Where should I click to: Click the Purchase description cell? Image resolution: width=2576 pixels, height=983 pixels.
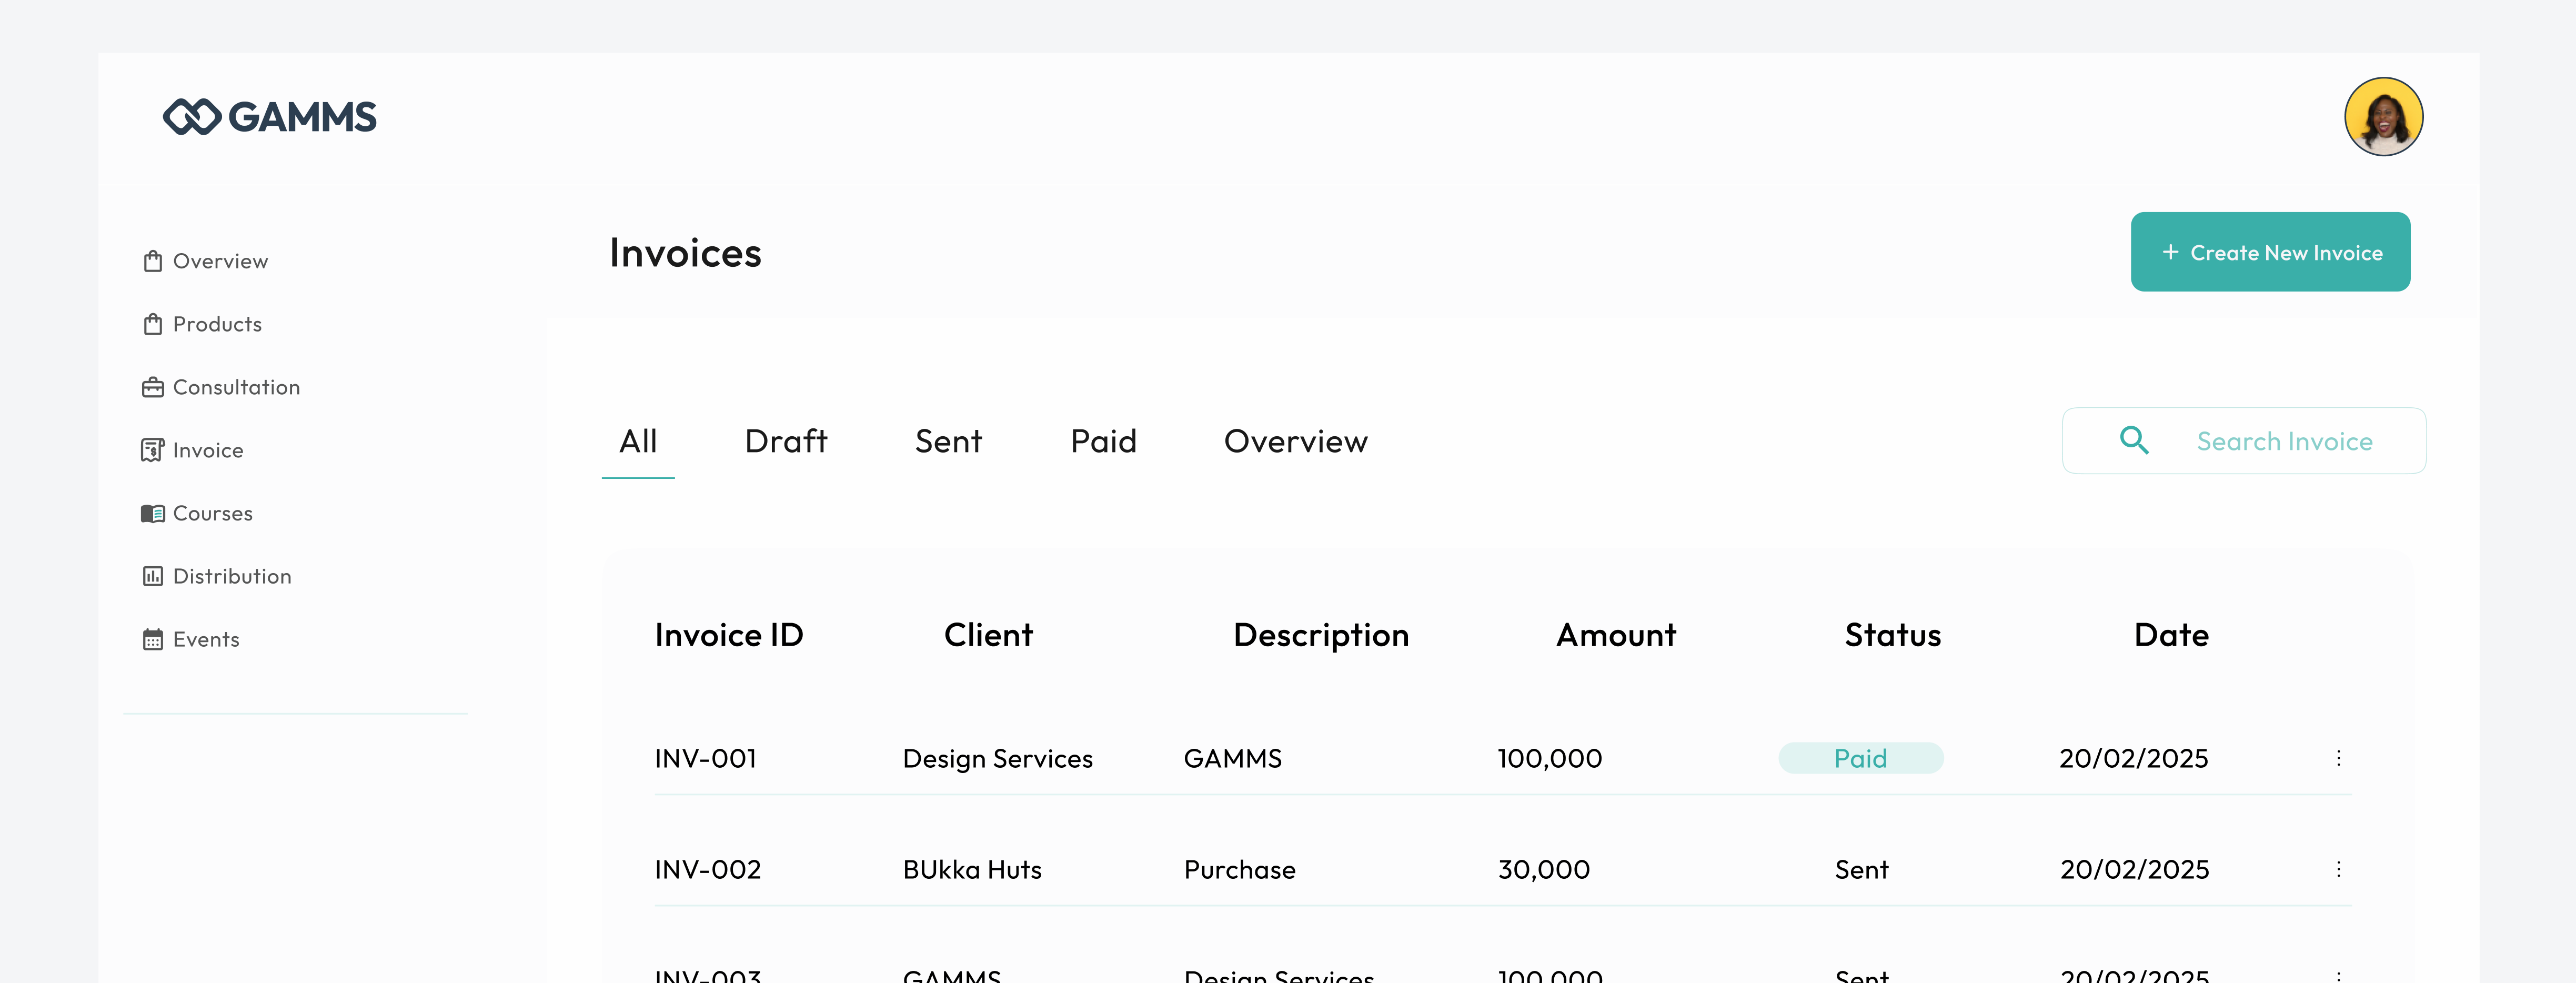(x=1239, y=869)
